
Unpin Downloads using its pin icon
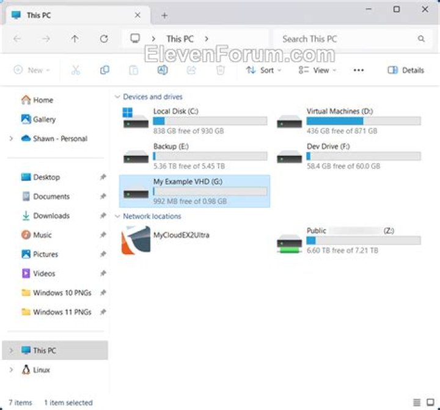pyautogui.click(x=103, y=216)
